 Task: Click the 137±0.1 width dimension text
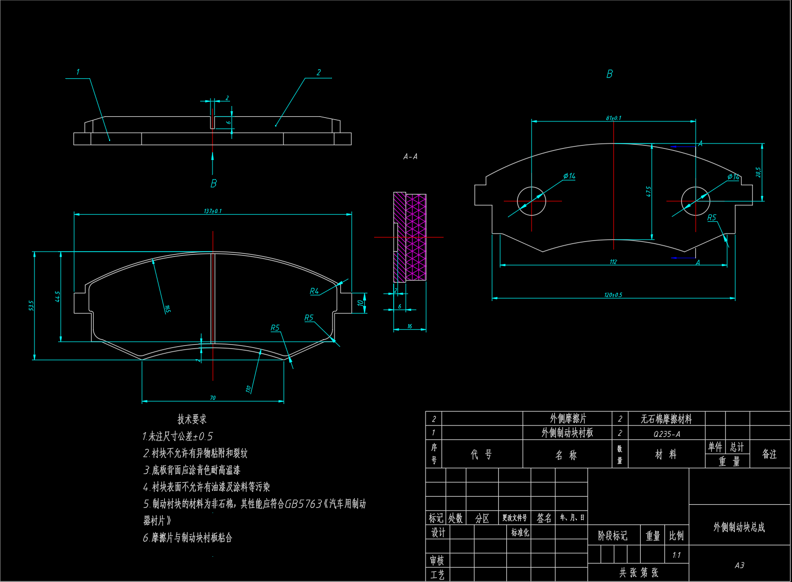[x=213, y=211]
